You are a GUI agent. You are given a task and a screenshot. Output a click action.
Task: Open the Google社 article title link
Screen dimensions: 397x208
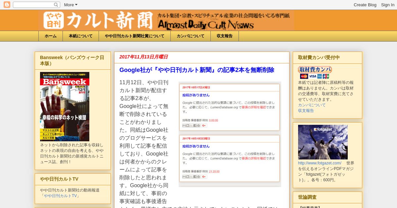[197, 70]
